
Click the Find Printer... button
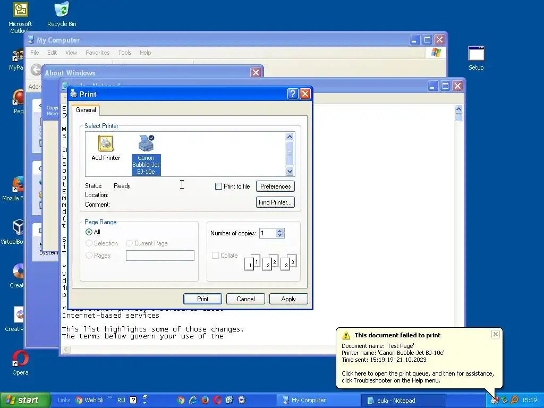pyautogui.click(x=276, y=202)
